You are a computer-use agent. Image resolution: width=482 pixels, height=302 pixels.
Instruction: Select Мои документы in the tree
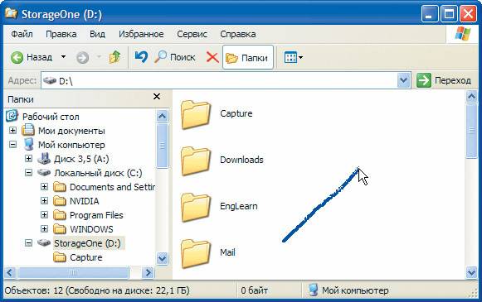(x=71, y=131)
